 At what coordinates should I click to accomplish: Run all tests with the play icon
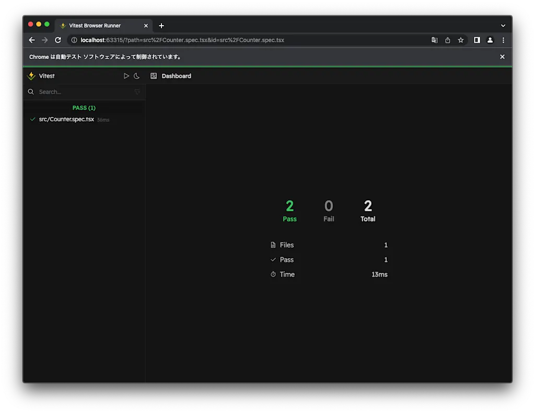point(126,76)
